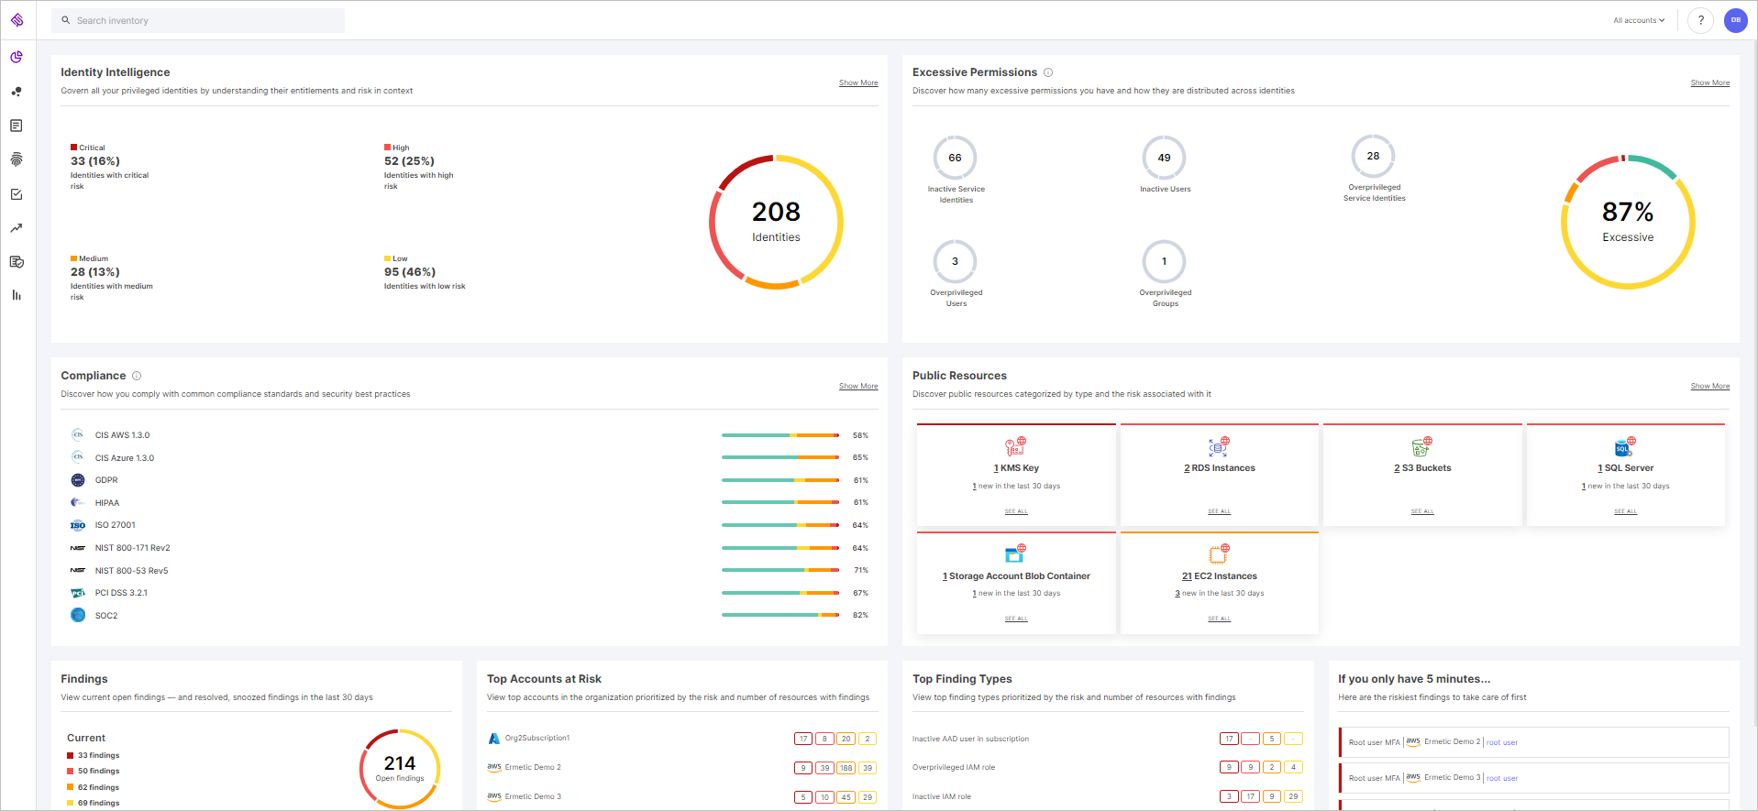Image resolution: width=1758 pixels, height=811 pixels.
Task: Select the CIS Azure 1.3.0 row
Action: tap(470, 457)
